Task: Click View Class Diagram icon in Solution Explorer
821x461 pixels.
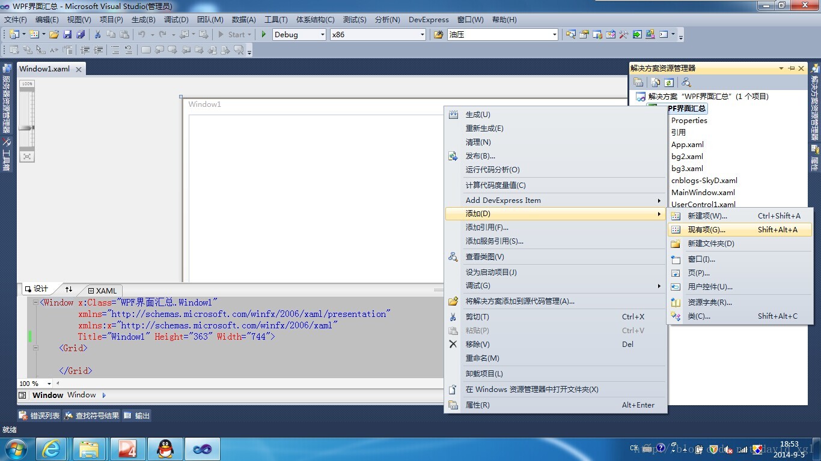Action: point(686,82)
